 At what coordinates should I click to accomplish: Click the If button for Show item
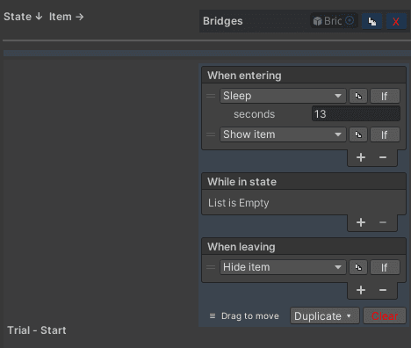385,134
